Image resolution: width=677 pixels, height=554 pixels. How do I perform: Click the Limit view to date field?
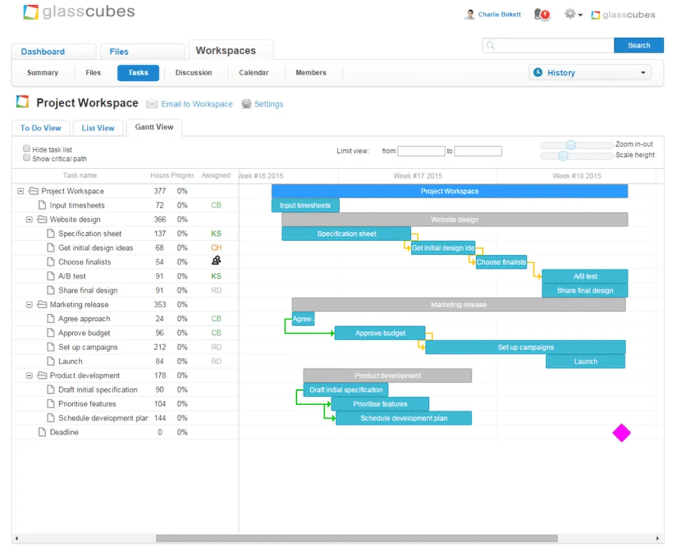(x=478, y=151)
